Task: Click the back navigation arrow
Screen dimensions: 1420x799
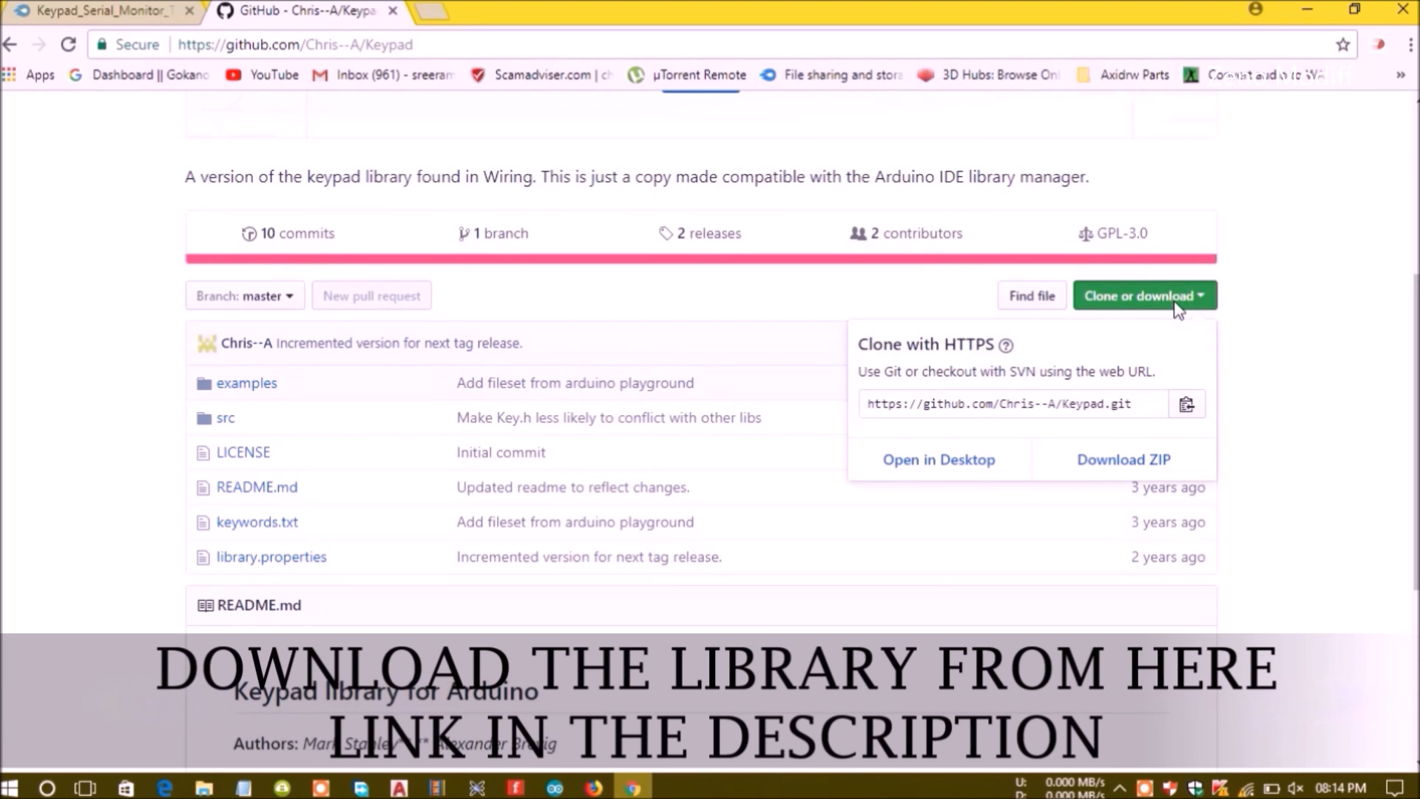Action: tap(10, 44)
